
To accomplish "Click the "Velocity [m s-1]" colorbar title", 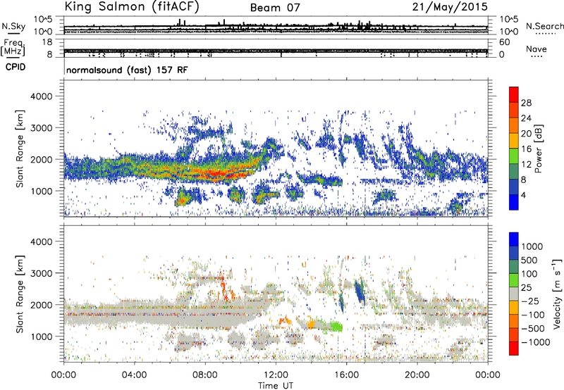I will [557, 294].
